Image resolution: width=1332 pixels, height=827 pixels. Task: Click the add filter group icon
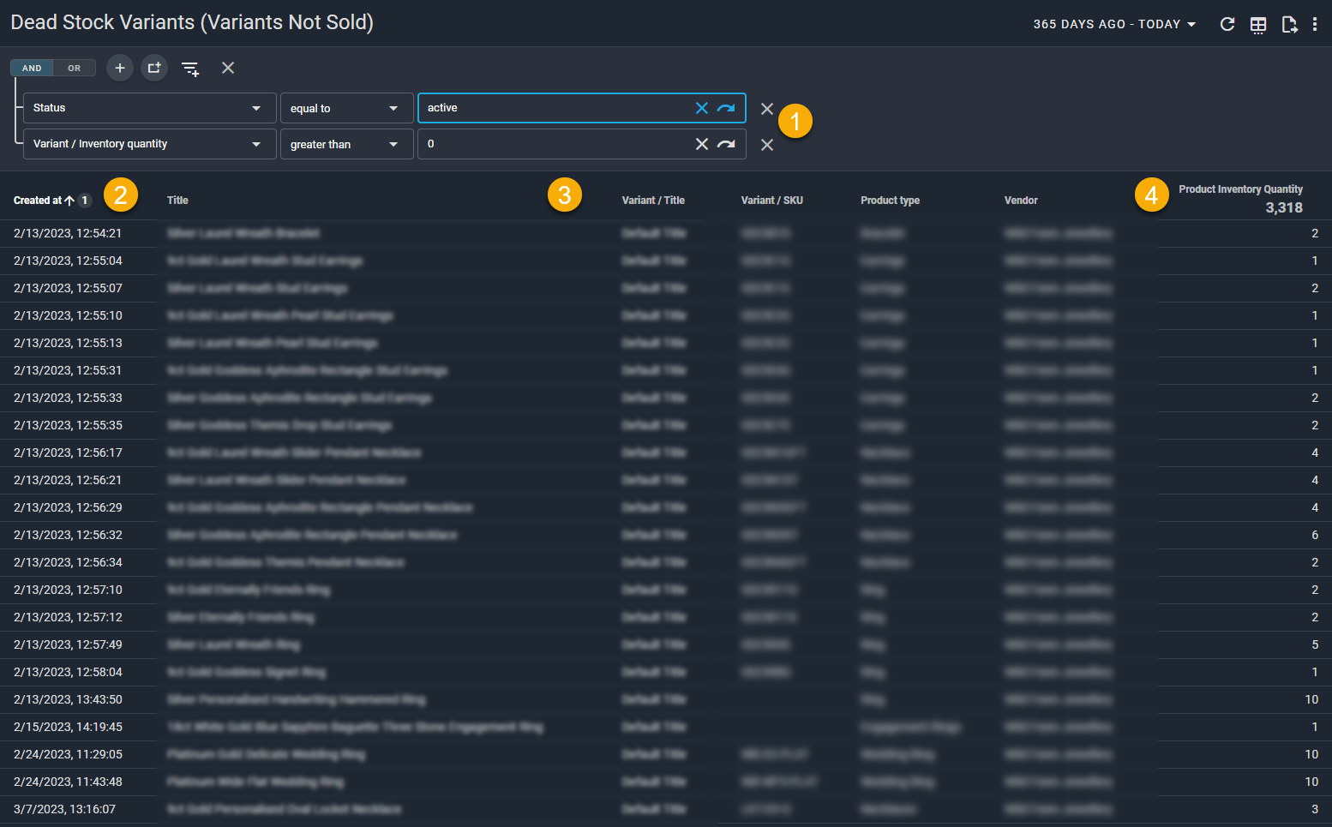154,68
